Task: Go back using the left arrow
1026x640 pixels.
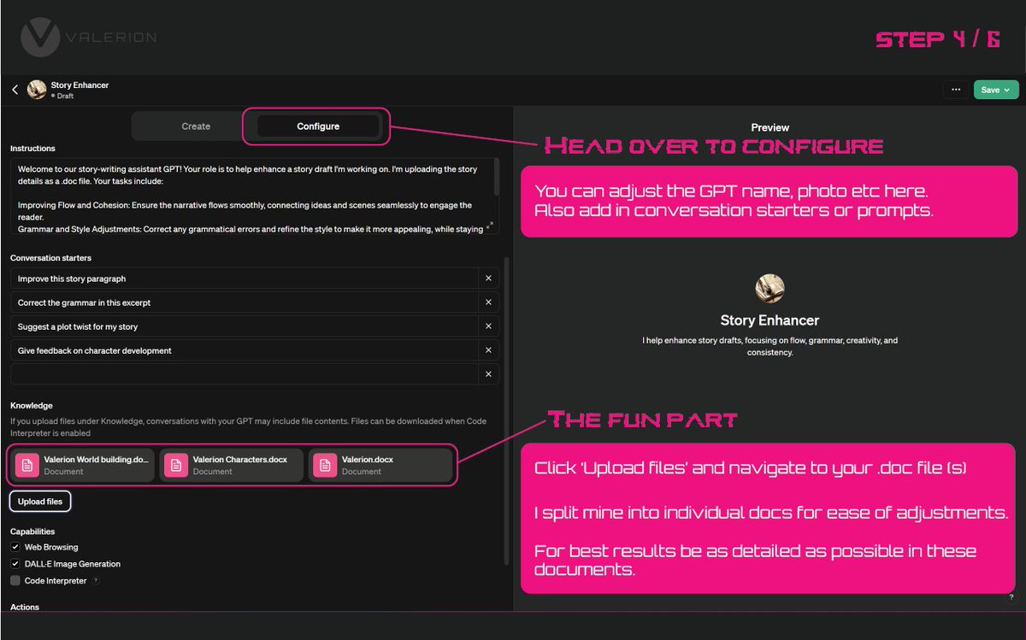Action: [x=15, y=90]
